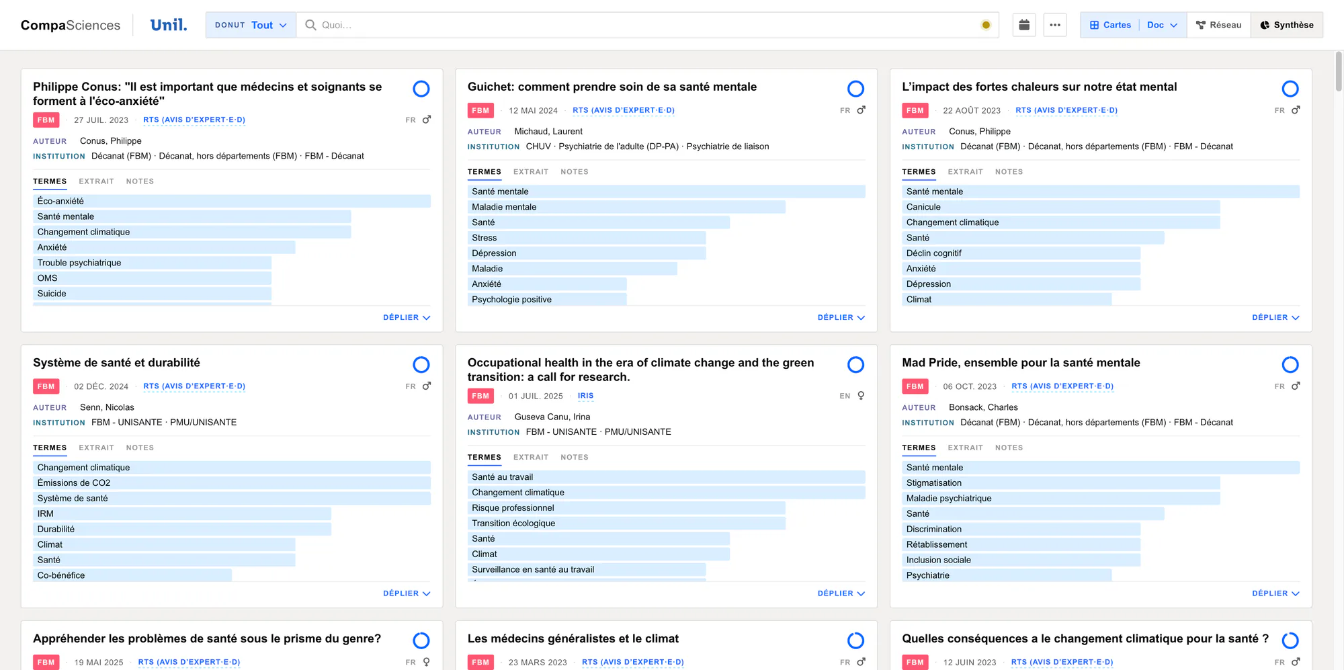Click the Éco-anxiété term bar
1344x670 pixels.
[x=232, y=201]
